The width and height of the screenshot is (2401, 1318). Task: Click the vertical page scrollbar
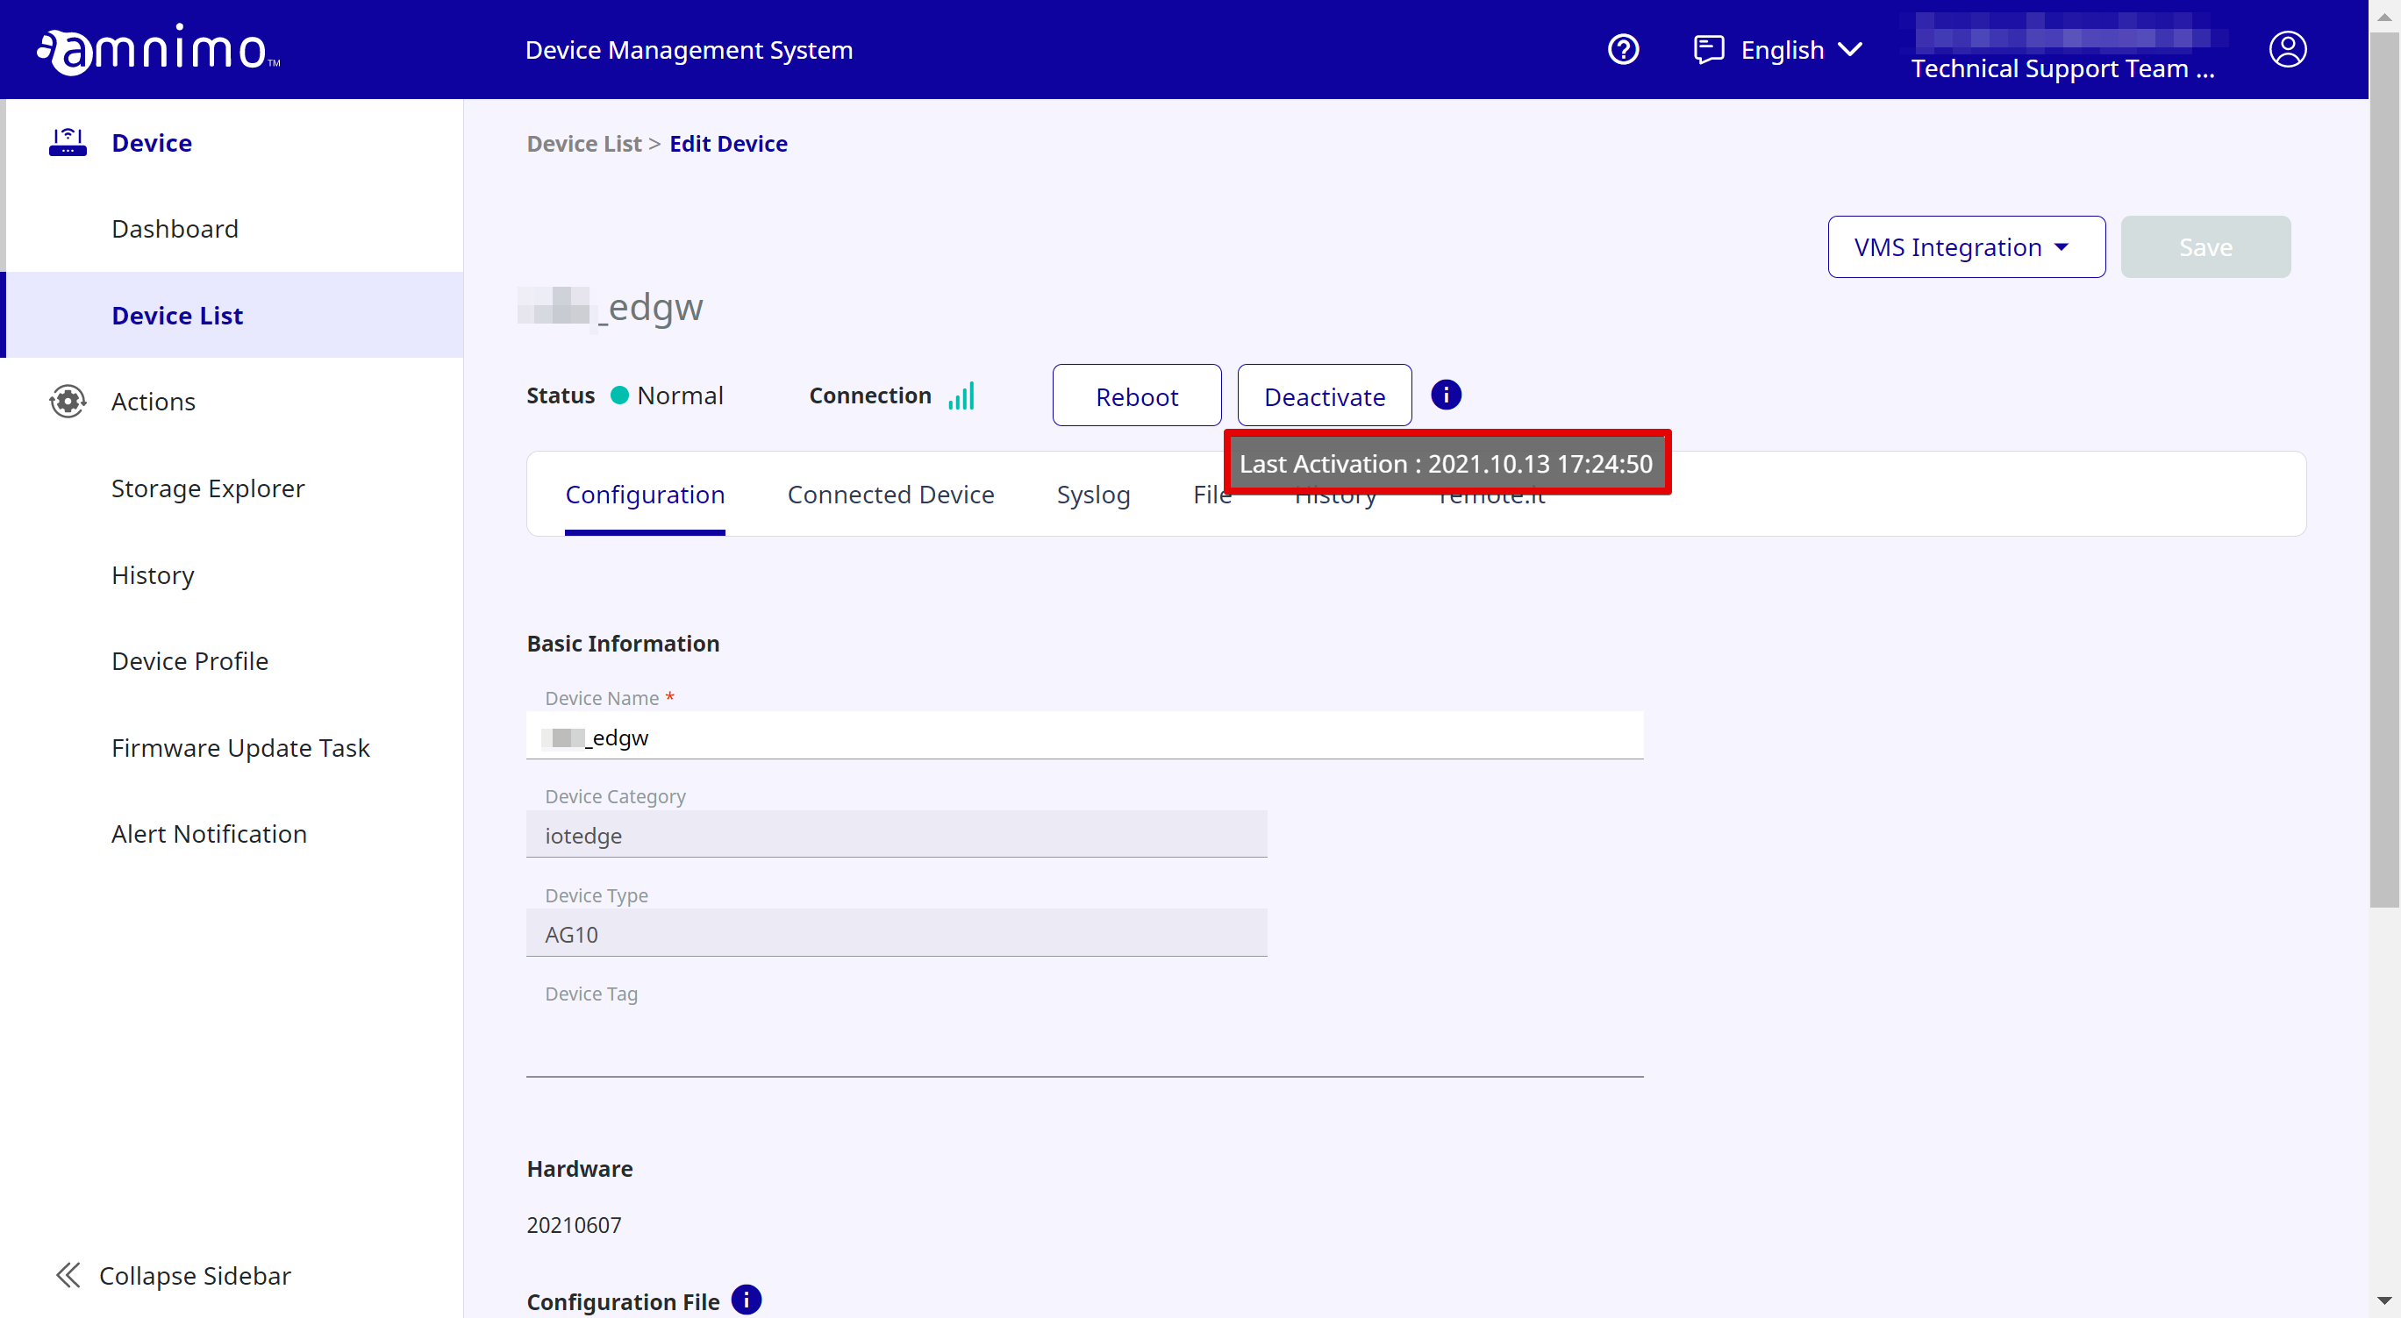pyautogui.click(x=2383, y=466)
